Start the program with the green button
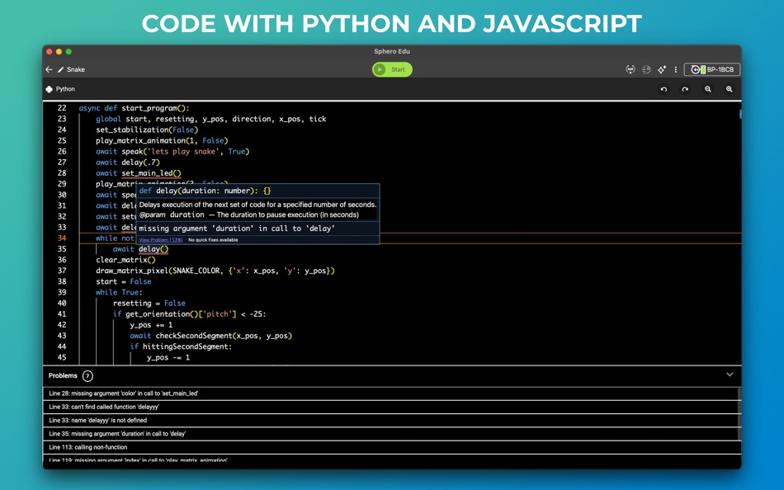This screenshot has height=490, width=784. (x=392, y=69)
